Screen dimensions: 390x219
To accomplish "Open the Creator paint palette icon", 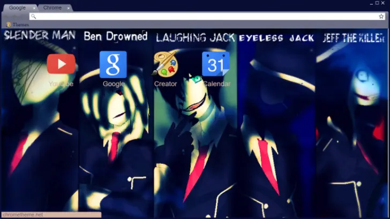I will tap(166, 64).
